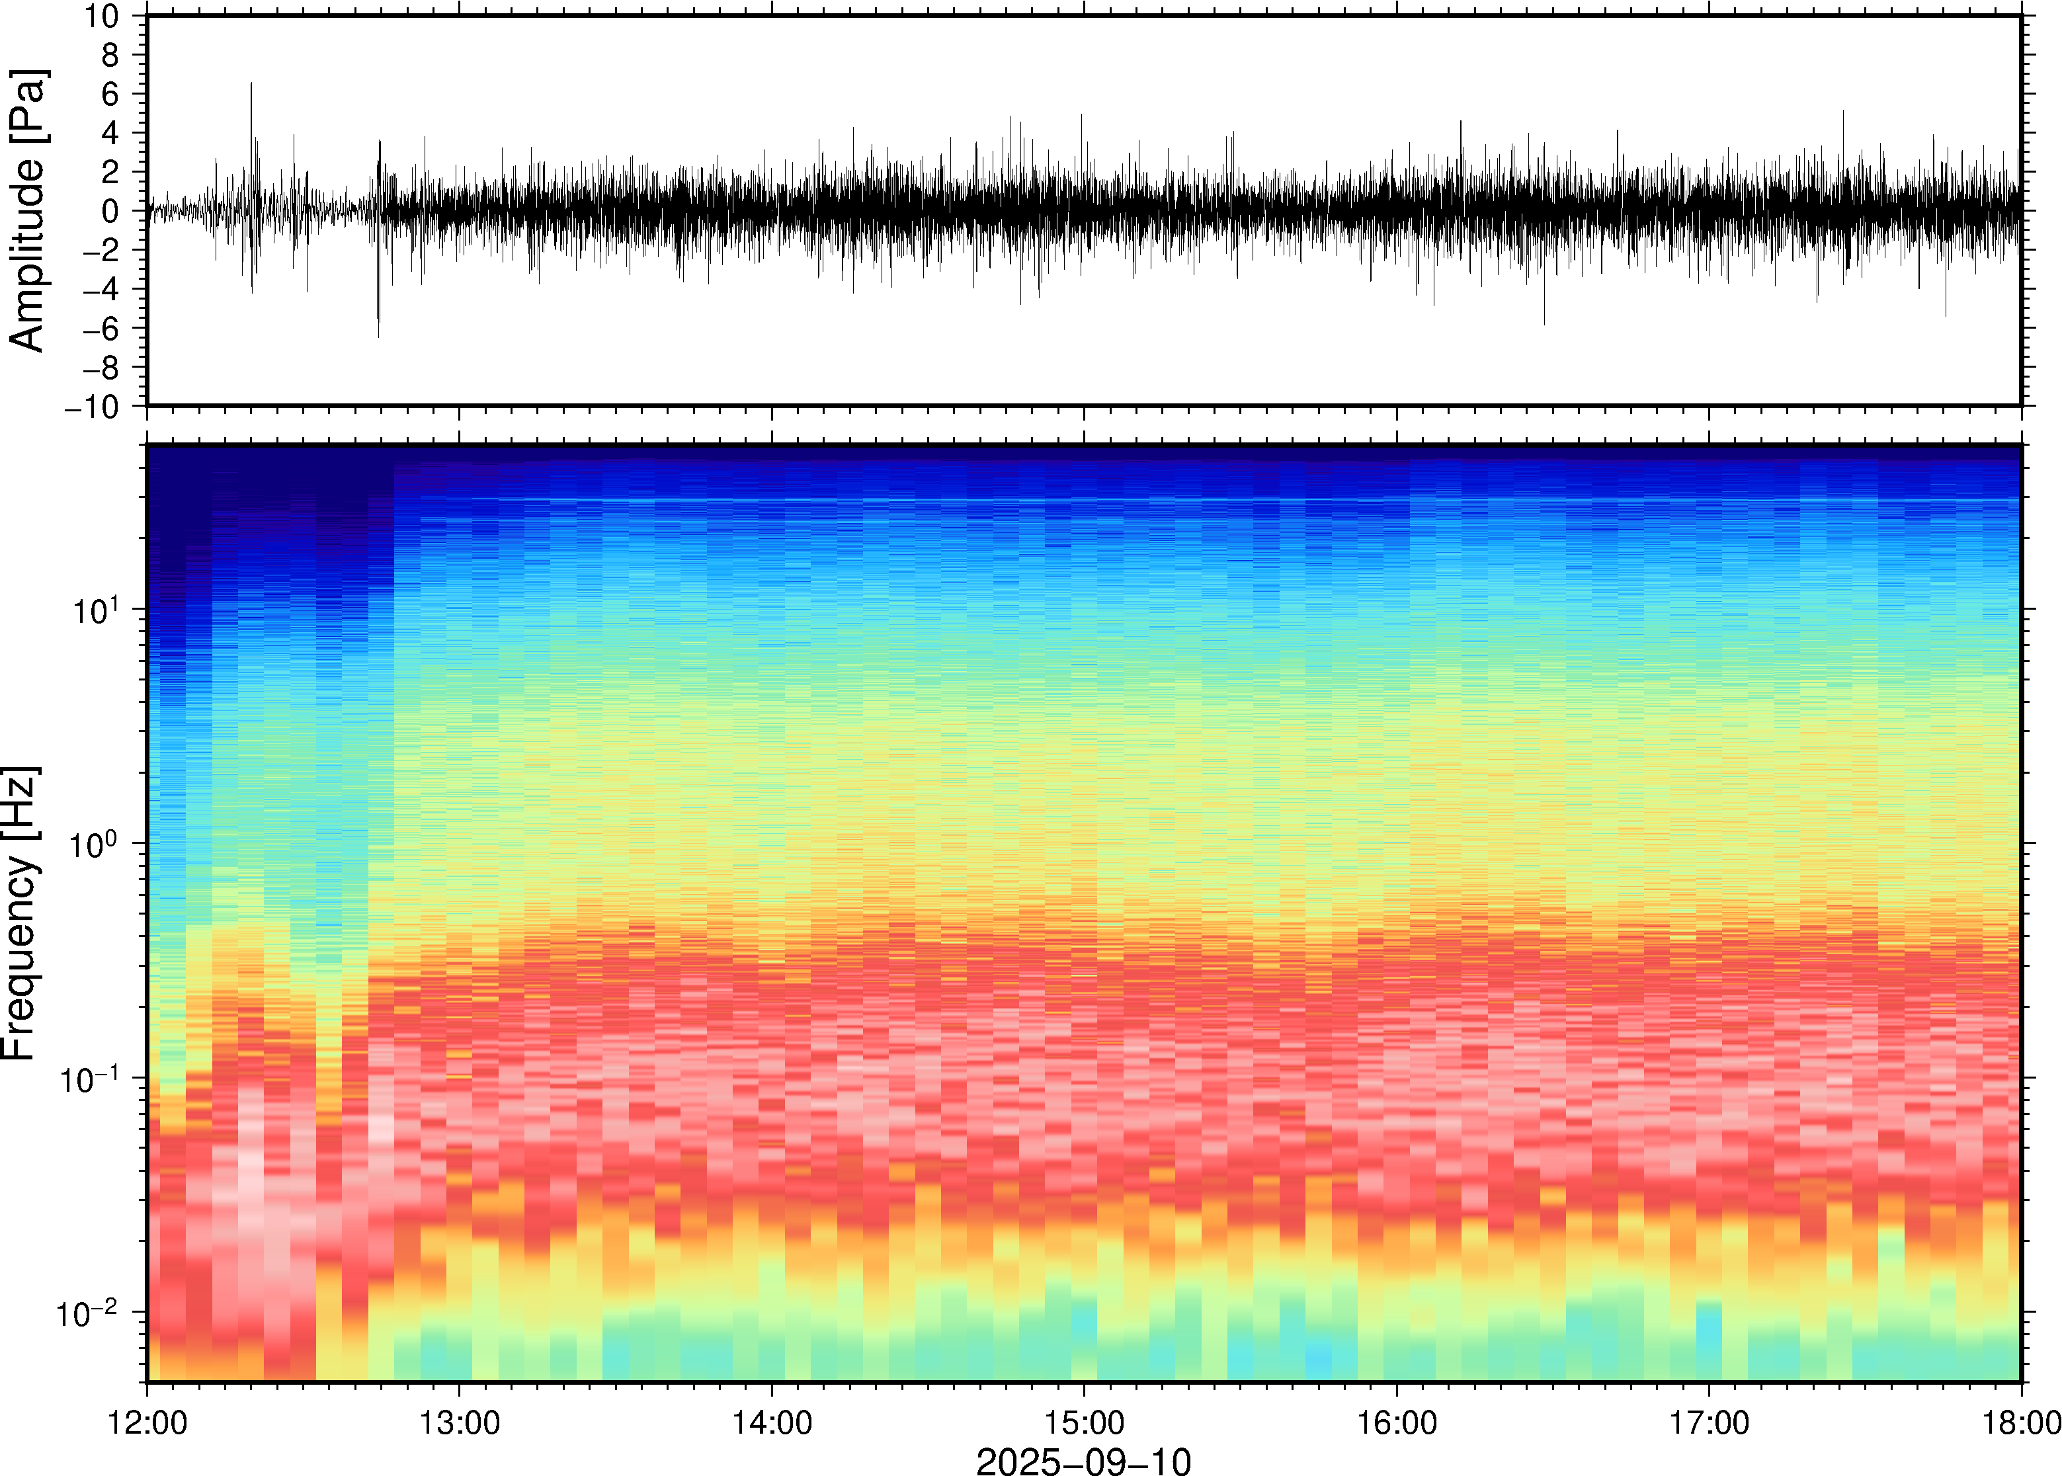This screenshot has height=1476, width=2062.
Task: Click the amplitude tick label '6'
Action: pyautogui.click(x=110, y=95)
